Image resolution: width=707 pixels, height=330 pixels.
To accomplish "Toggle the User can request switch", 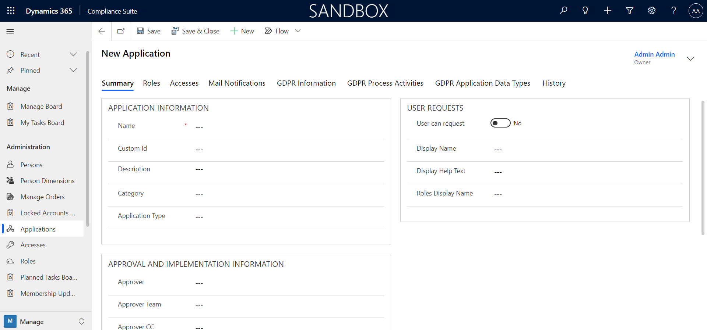I will pos(500,123).
